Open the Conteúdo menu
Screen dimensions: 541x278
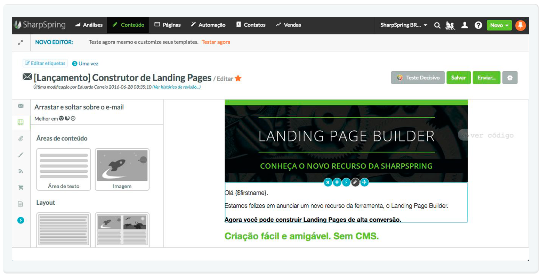pyautogui.click(x=128, y=25)
